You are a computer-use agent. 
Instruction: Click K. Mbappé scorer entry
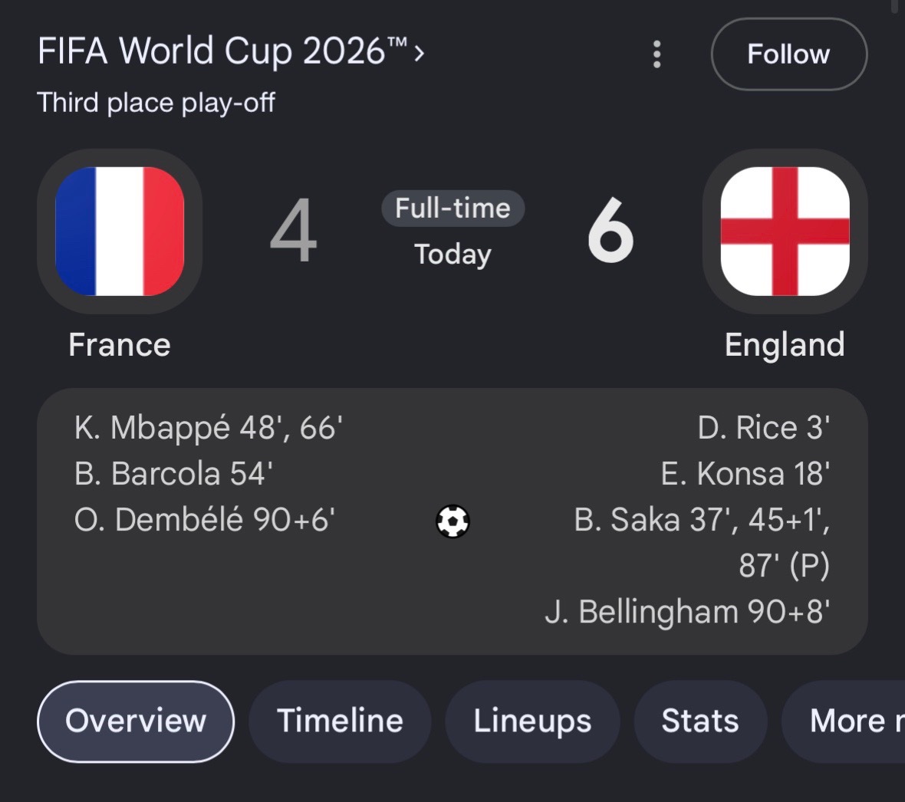(209, 428)
